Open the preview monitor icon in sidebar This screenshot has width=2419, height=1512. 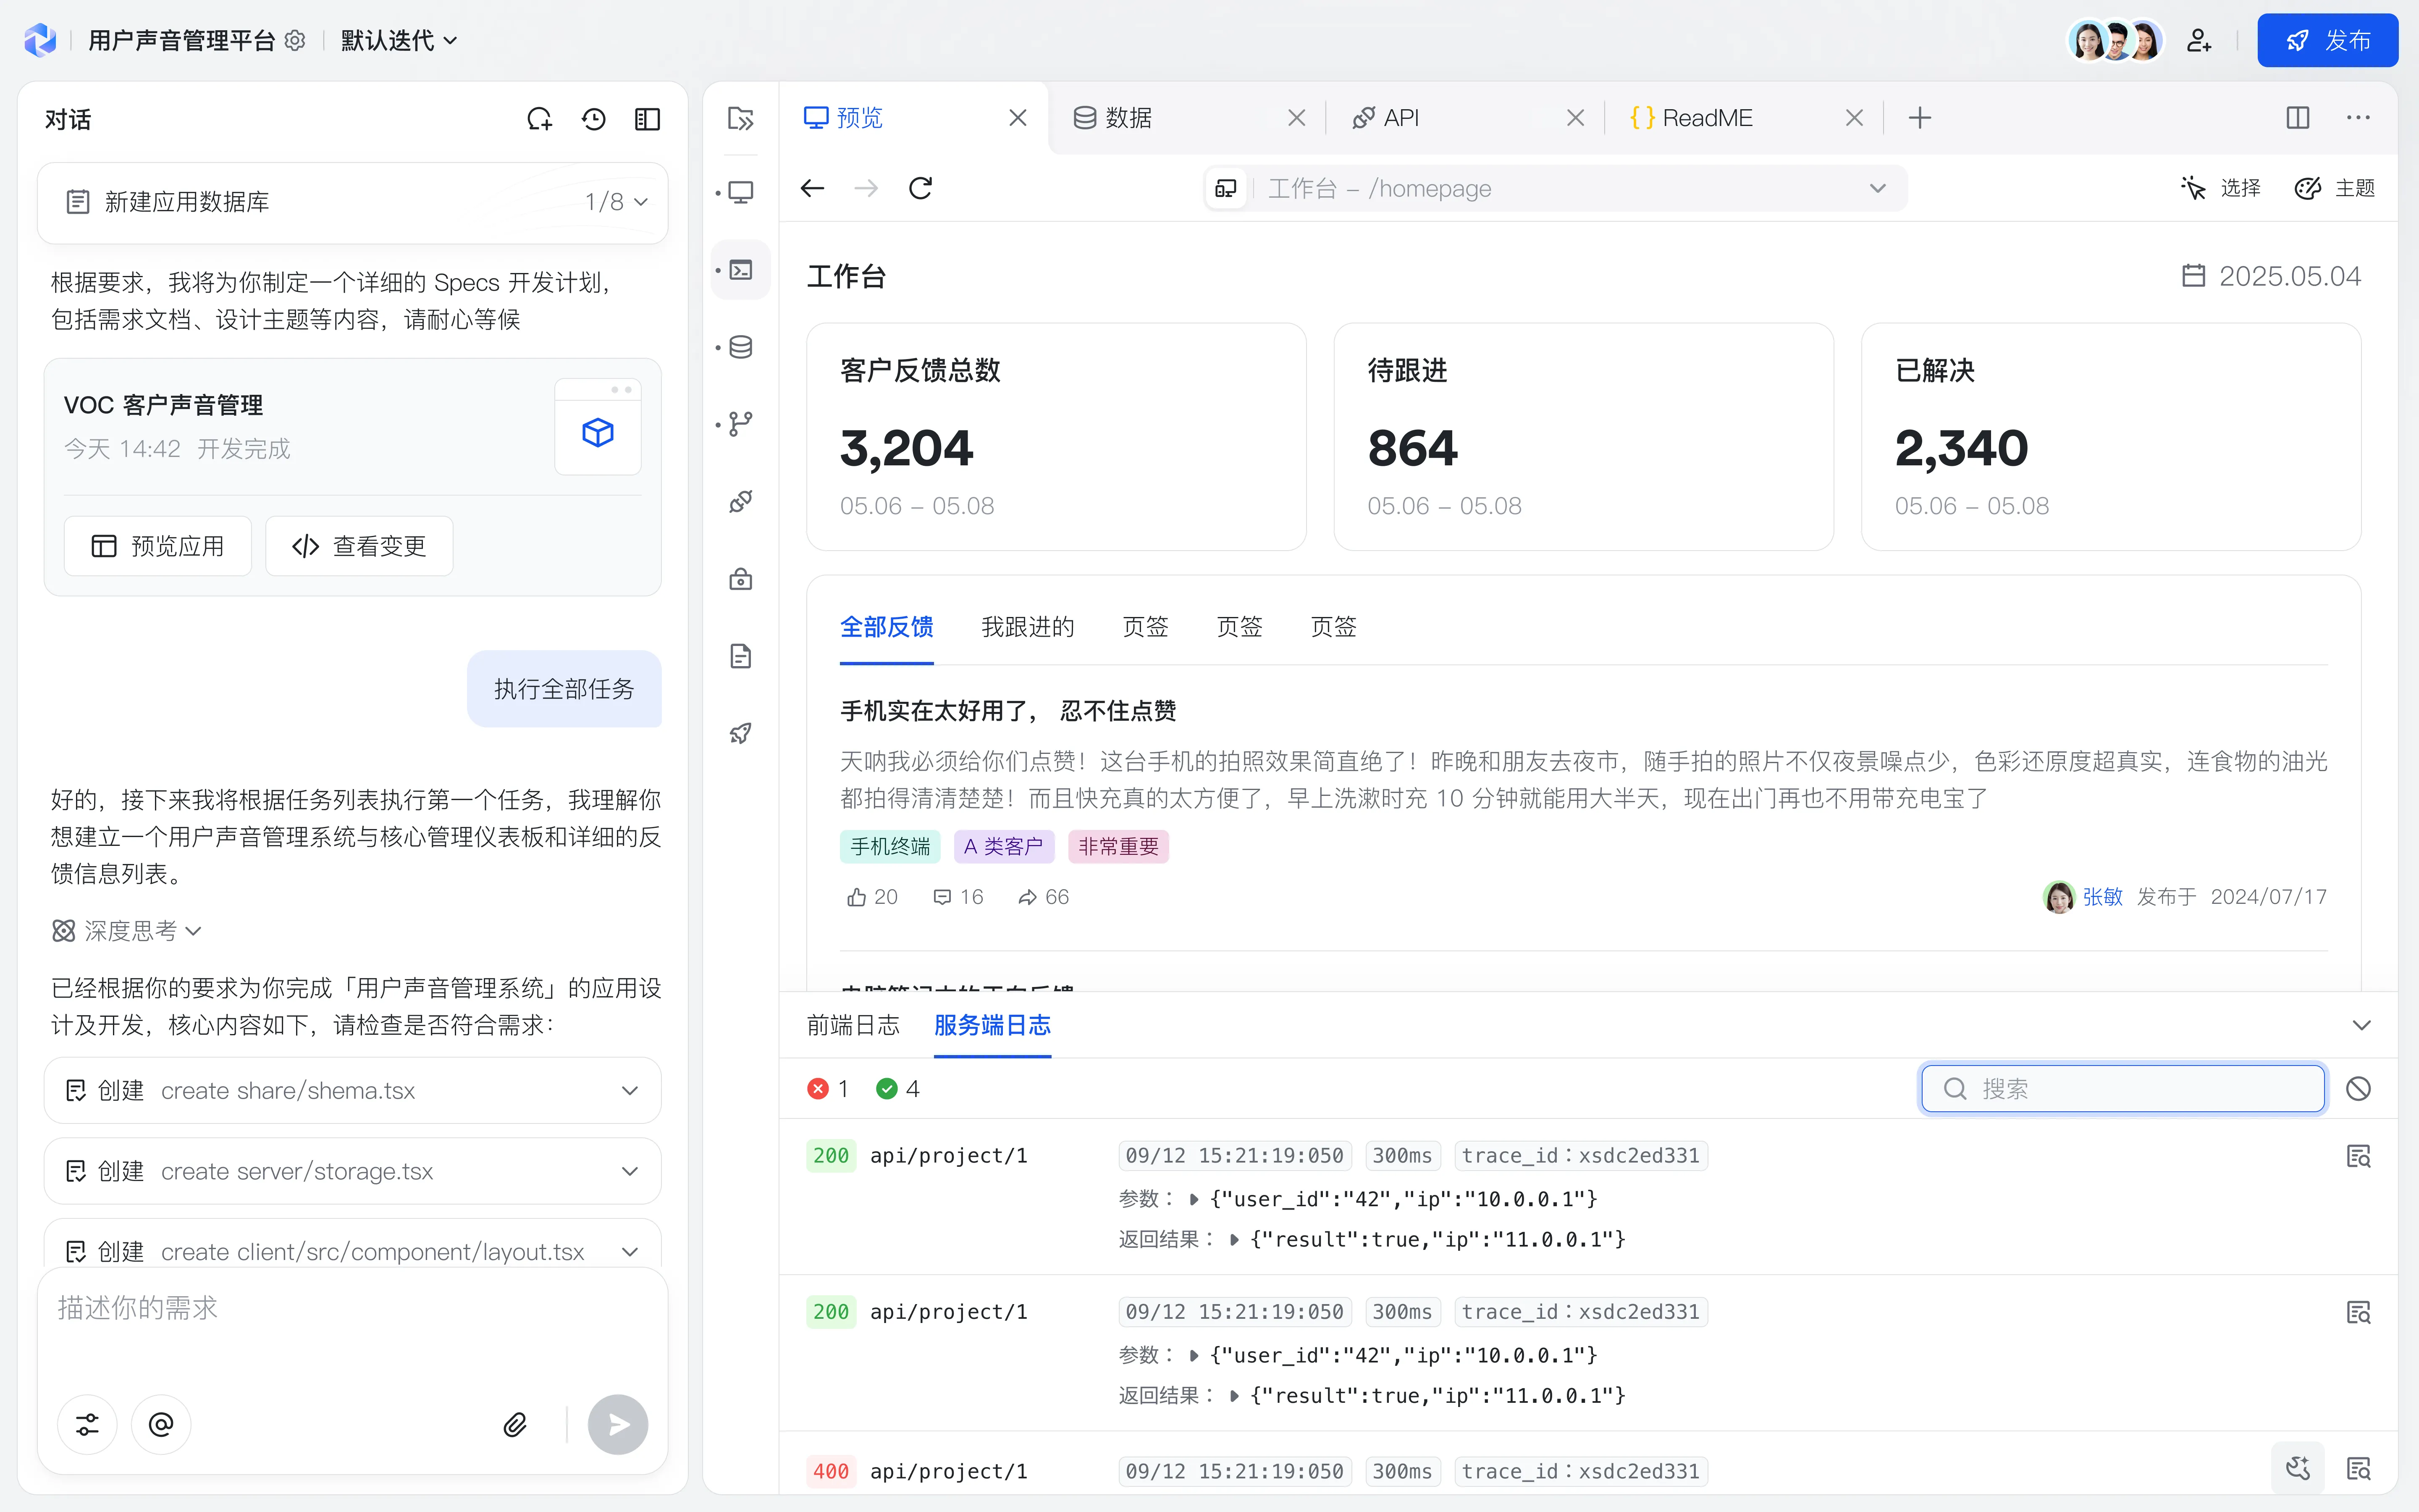pyautogui.click(x=741, y=192)
